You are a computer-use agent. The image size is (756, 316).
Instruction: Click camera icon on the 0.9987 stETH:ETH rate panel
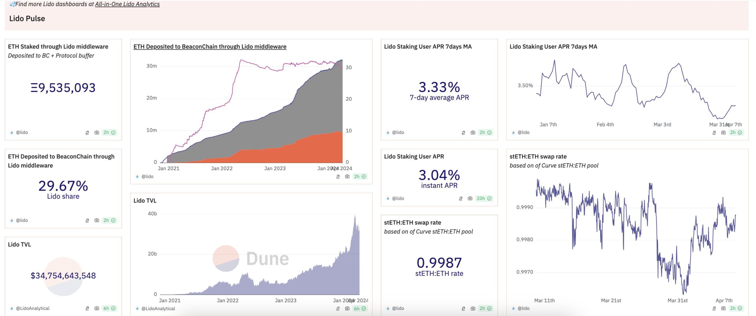click(473, 308)
